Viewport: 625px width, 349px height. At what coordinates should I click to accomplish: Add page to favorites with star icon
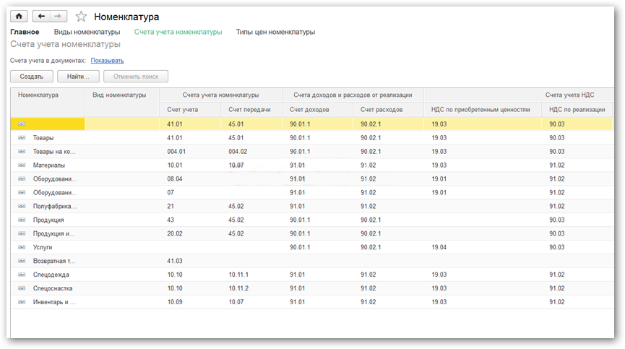coord(81,17)
